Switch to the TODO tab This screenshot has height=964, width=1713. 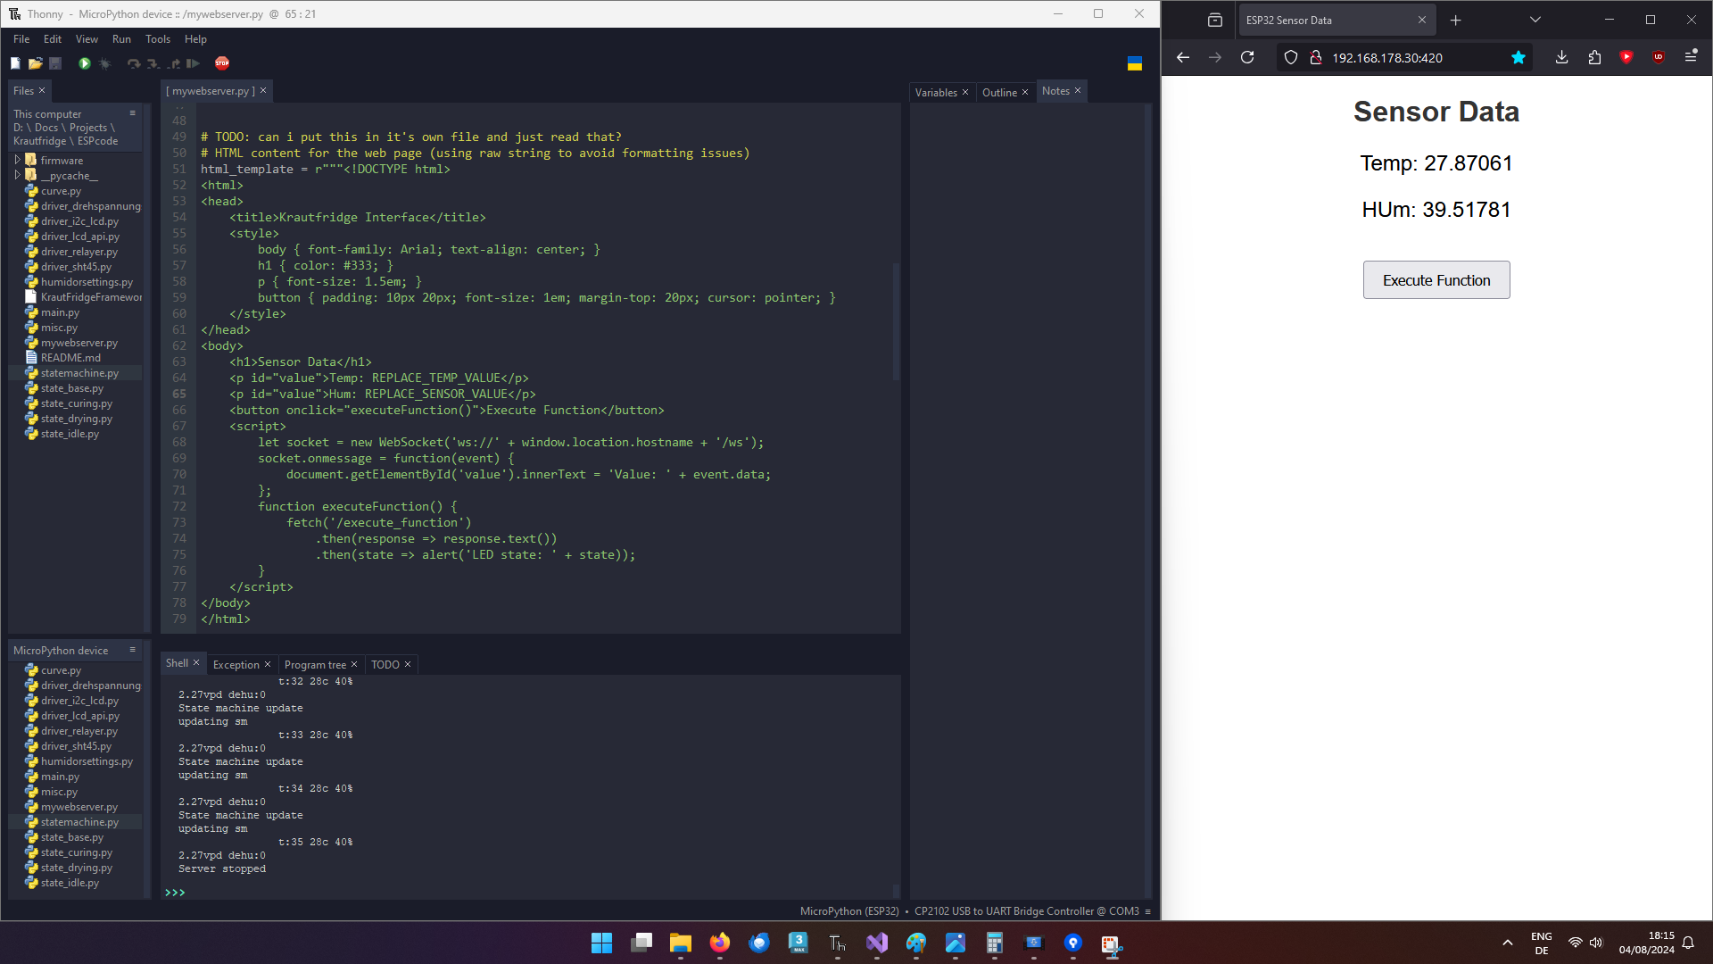pyautogui.click(x=385, y=665)
